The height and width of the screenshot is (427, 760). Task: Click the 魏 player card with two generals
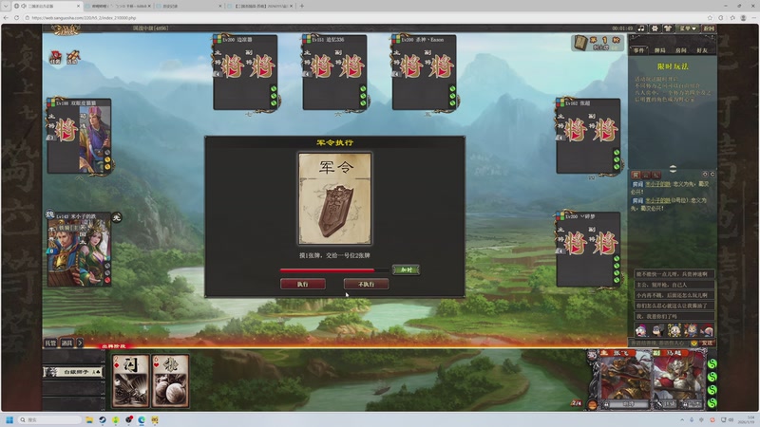coord(79,250)
